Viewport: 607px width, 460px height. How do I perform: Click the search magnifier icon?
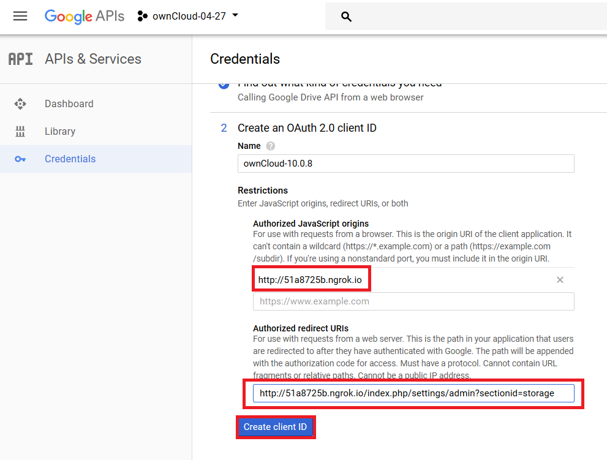coord(346,17)
